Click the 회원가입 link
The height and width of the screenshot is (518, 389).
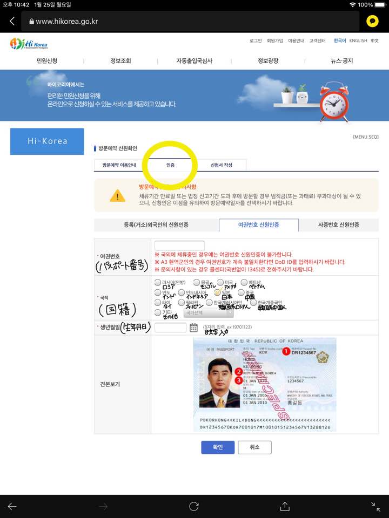point(275,40)
